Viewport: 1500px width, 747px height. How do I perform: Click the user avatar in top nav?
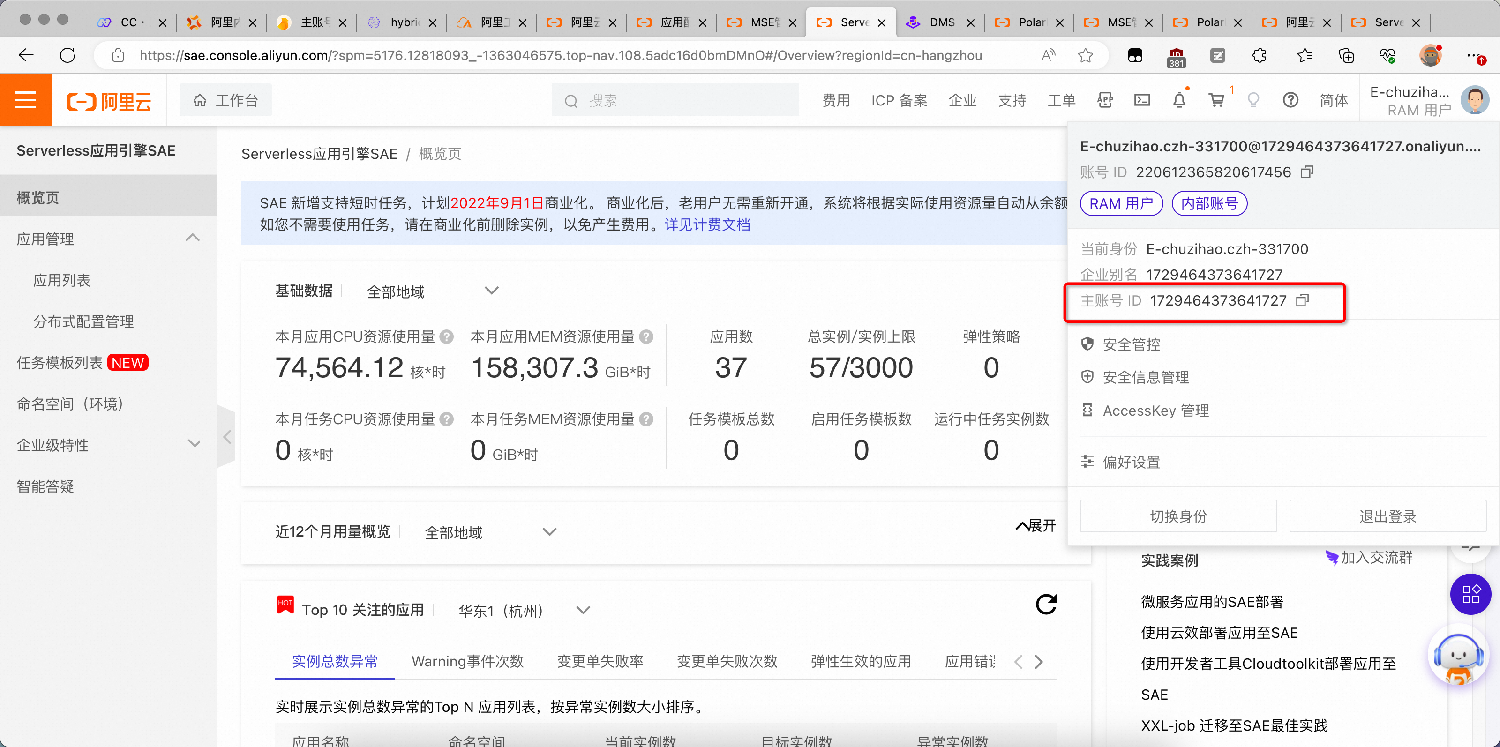[1474, 100]
